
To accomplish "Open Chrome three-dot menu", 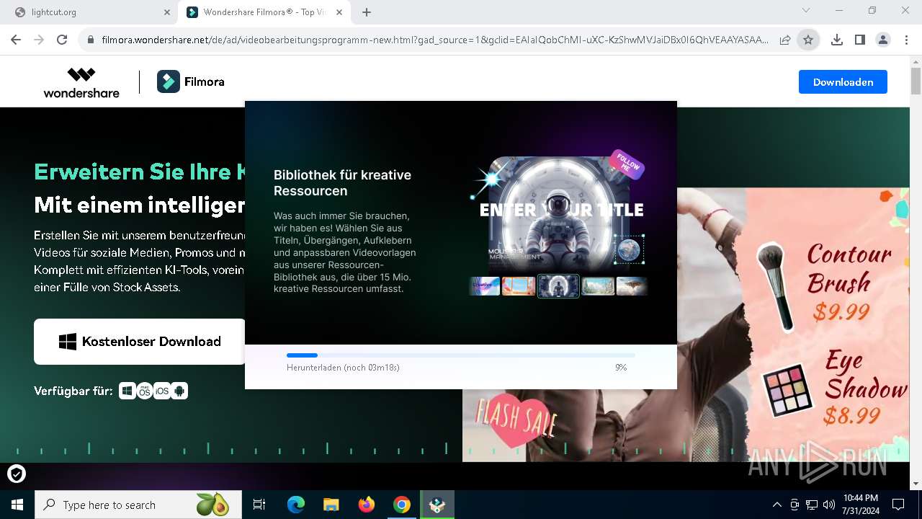I will (x=906, y=40).
